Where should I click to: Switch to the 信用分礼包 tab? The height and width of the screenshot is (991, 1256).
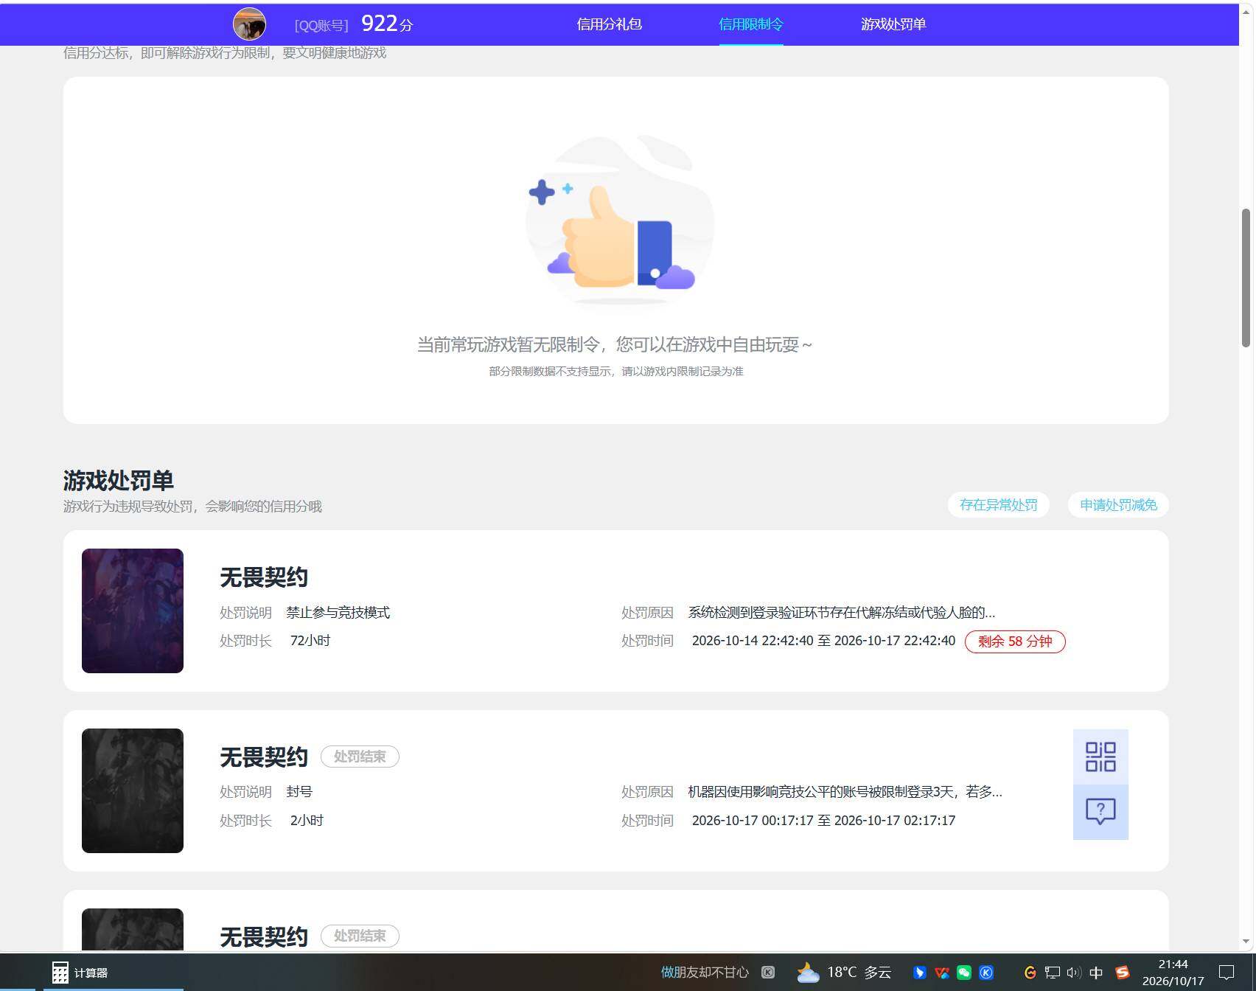tap(609, 24)
